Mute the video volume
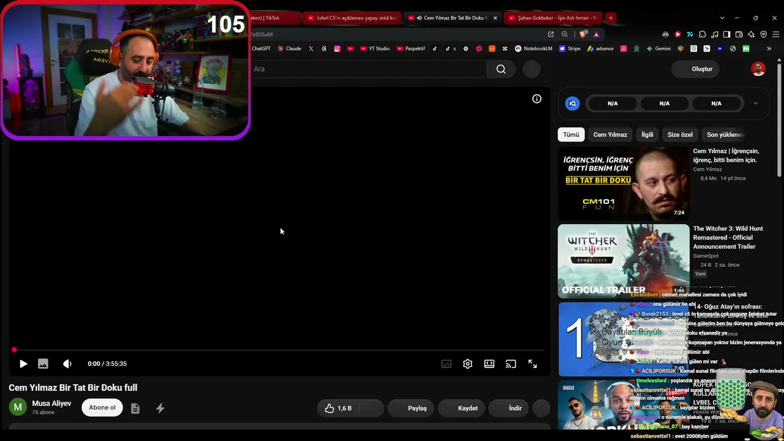Screen dimensions: 784x441 [x=67, y=364]
